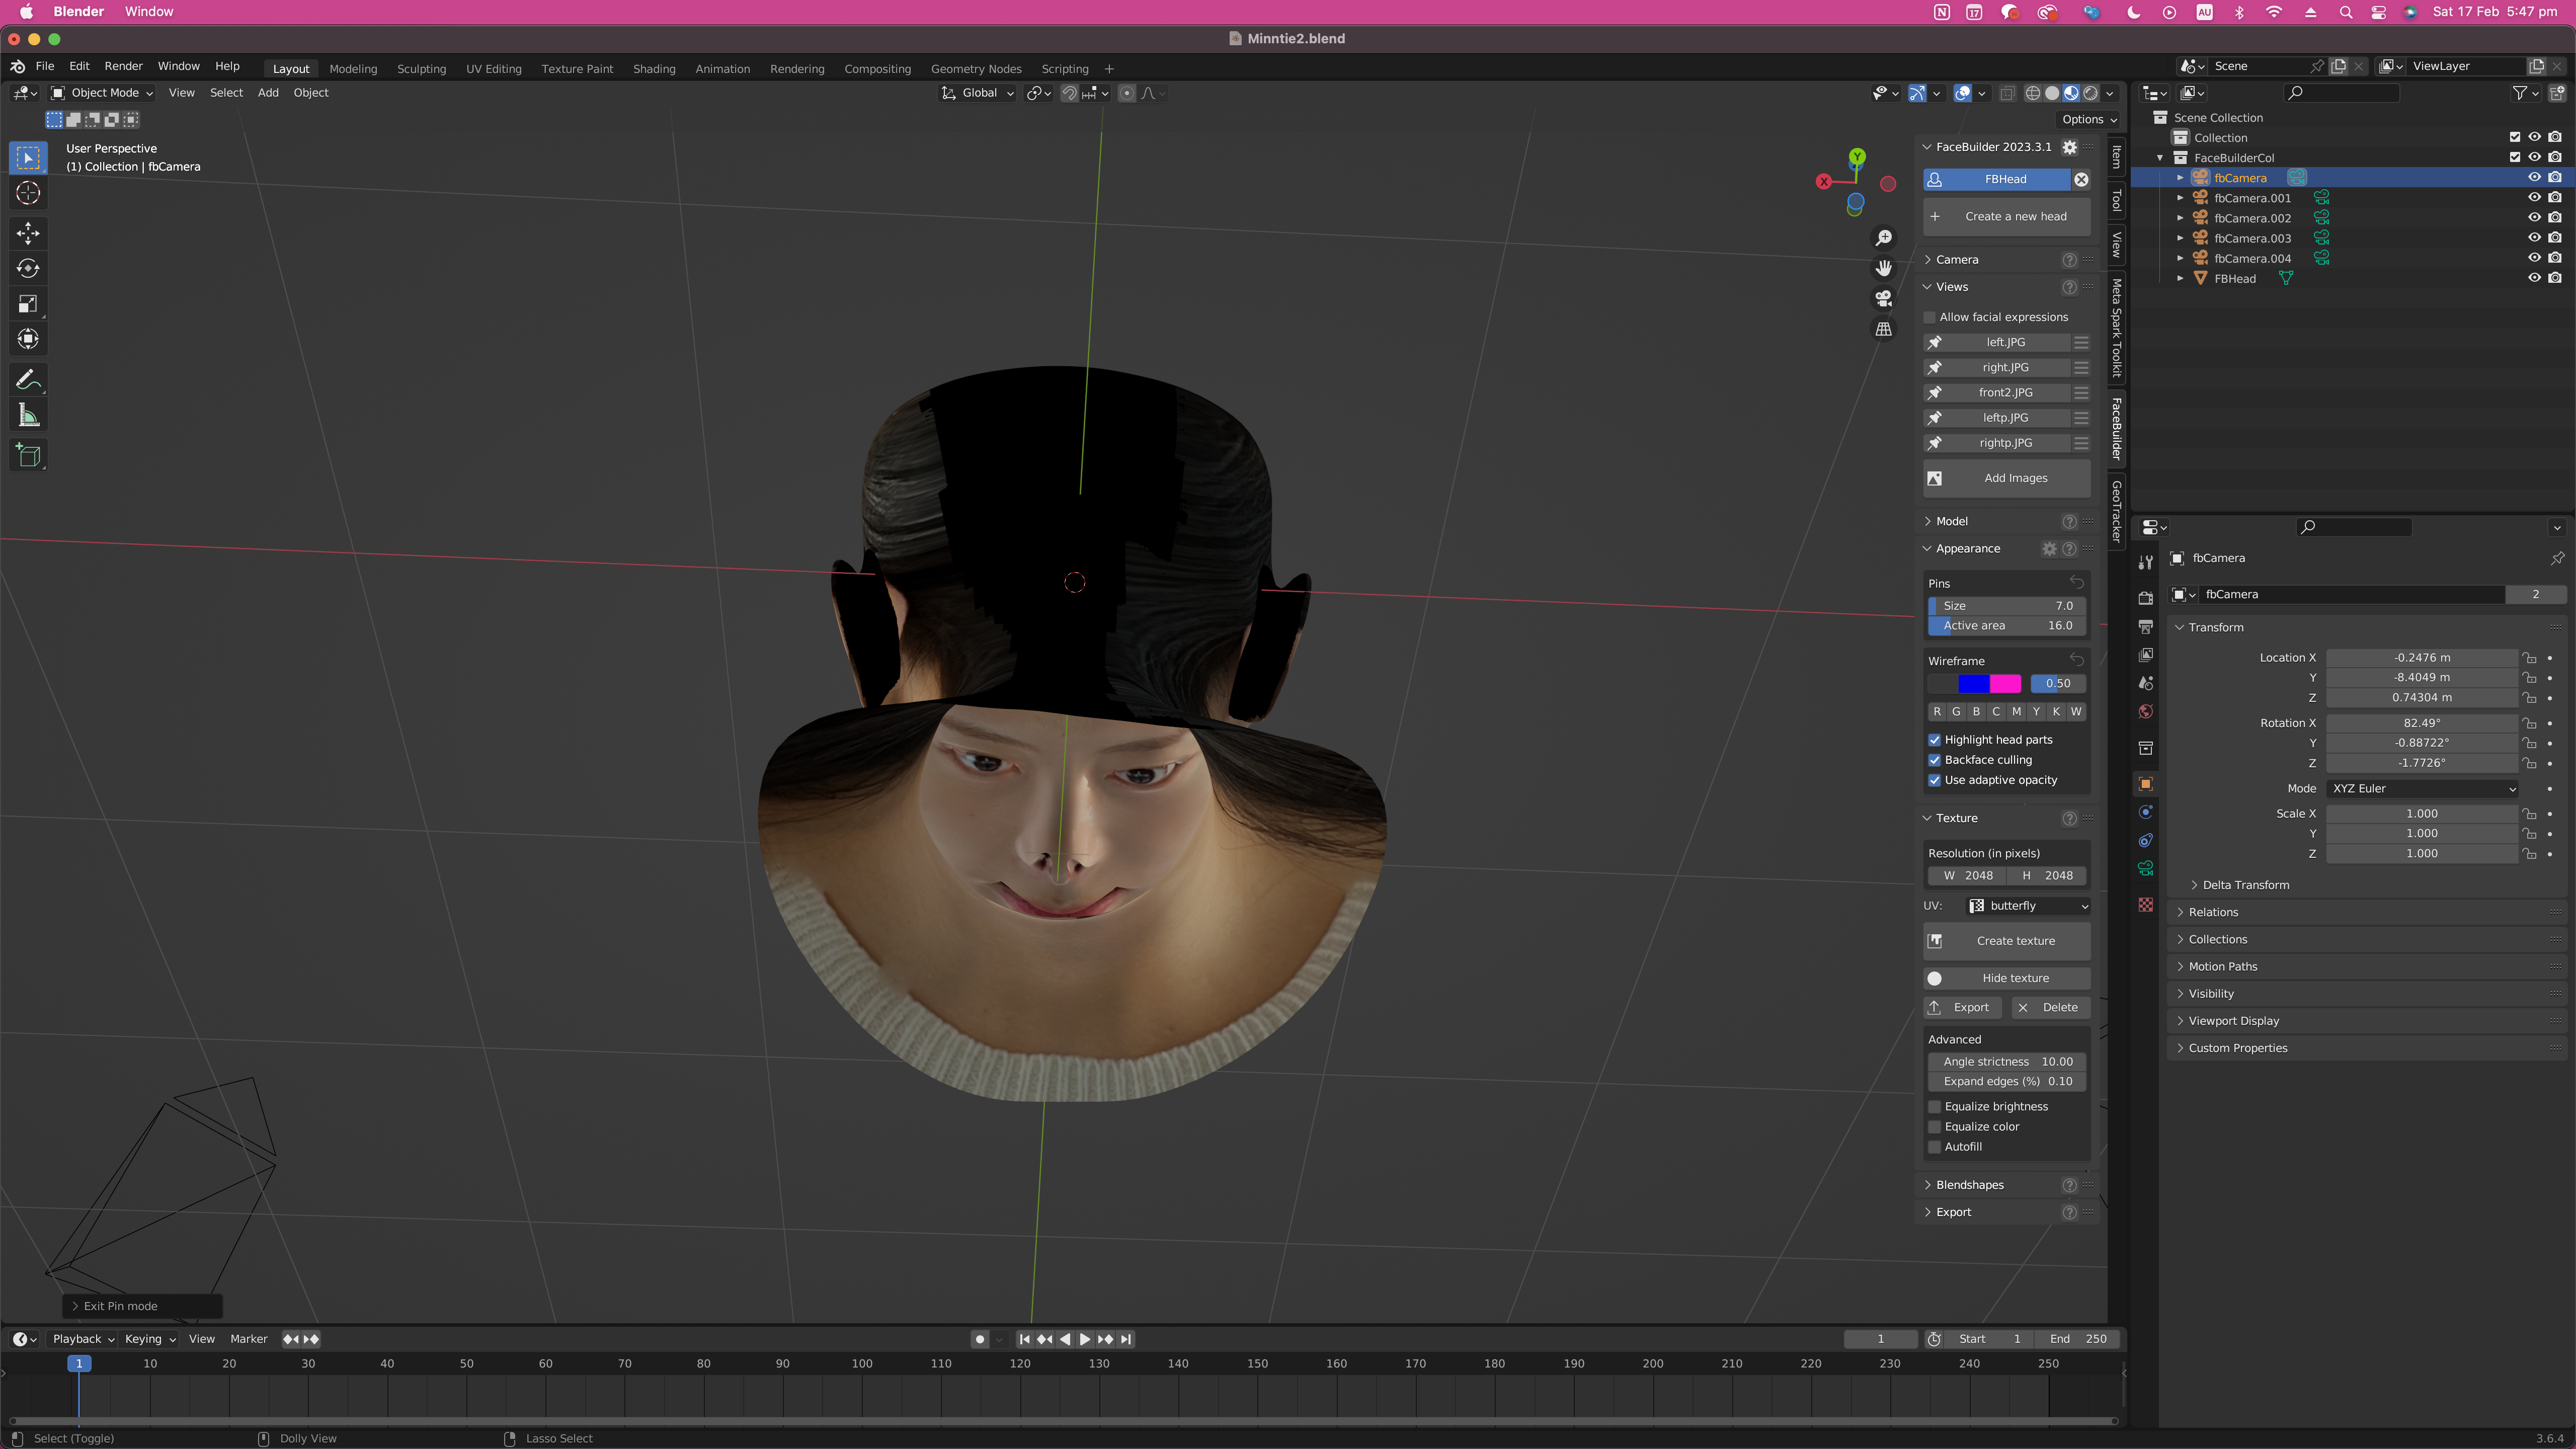Click the pins Size slider
This screenshot has width=2576, height=1449.
pyautogui.click(x=2006, y=606)
